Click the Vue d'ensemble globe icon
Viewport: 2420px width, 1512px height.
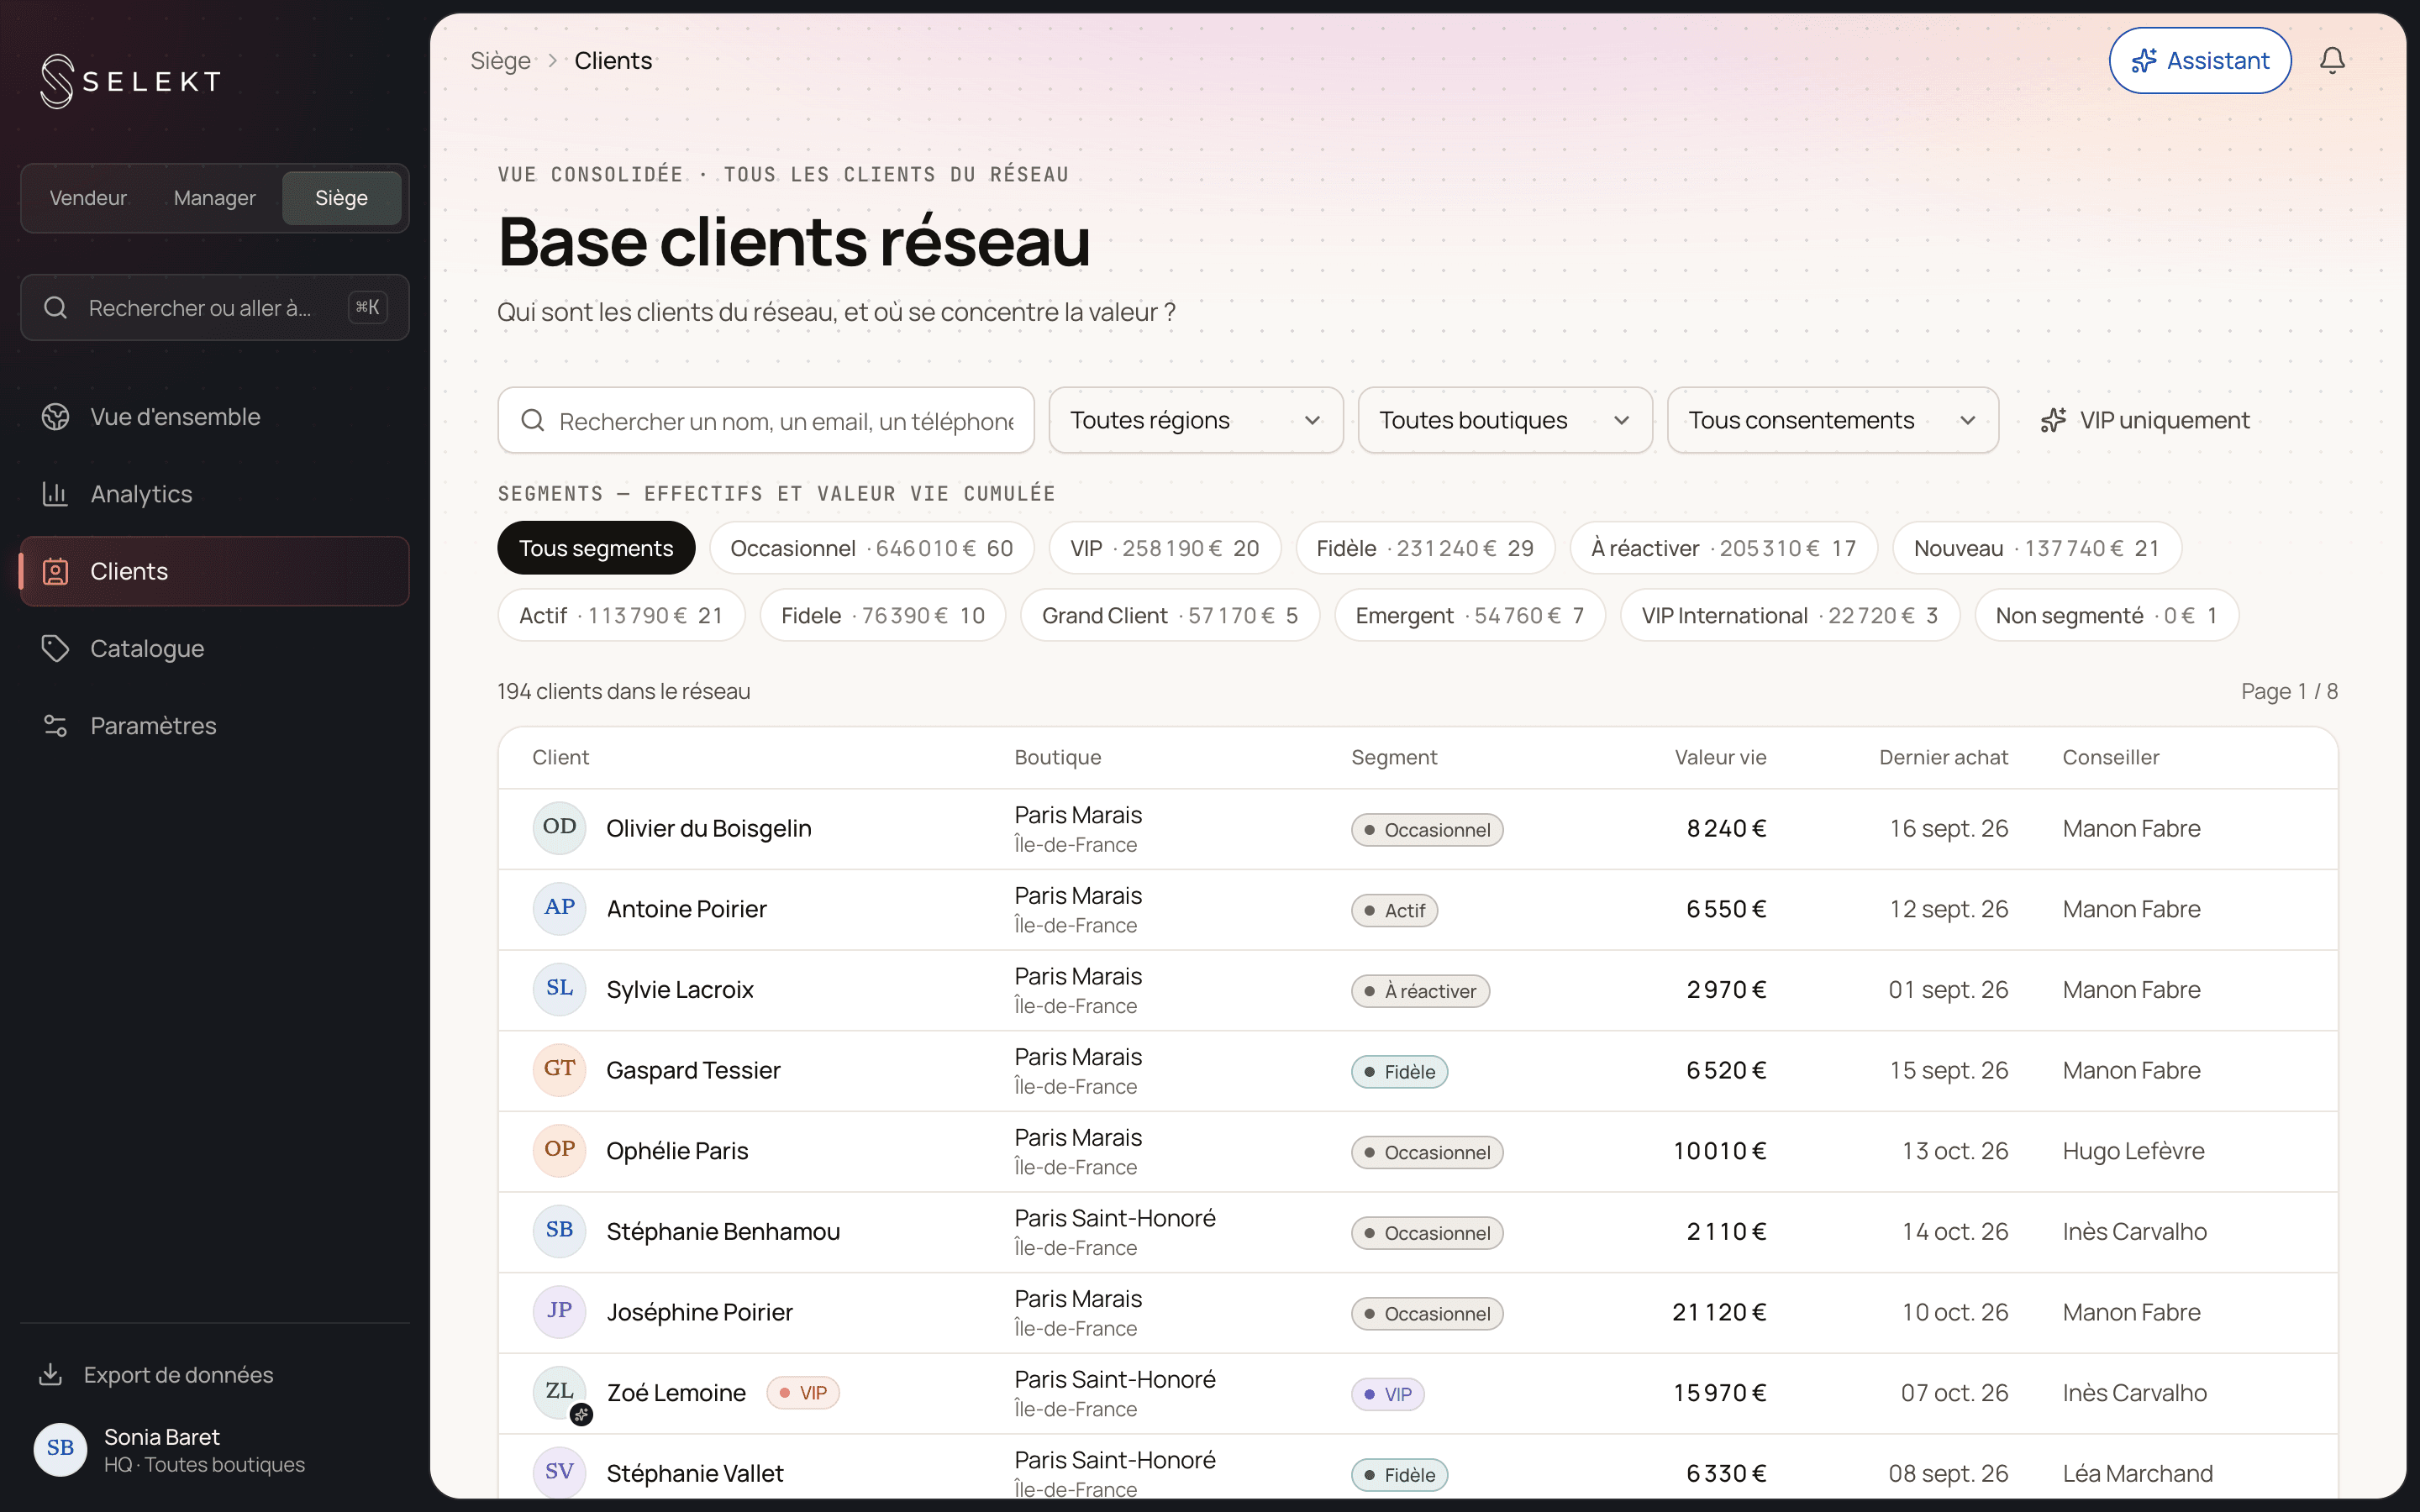55,417
